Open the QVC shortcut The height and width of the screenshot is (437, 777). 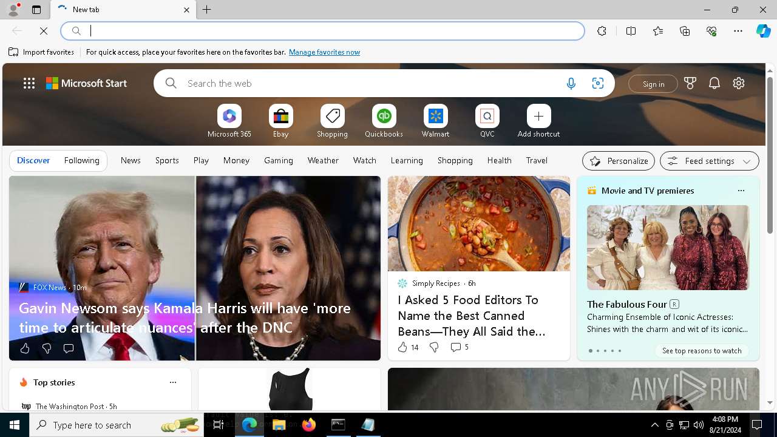(487, 121)
